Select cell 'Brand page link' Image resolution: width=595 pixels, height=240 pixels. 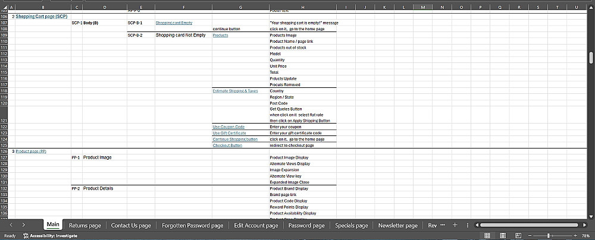(302, 194)
